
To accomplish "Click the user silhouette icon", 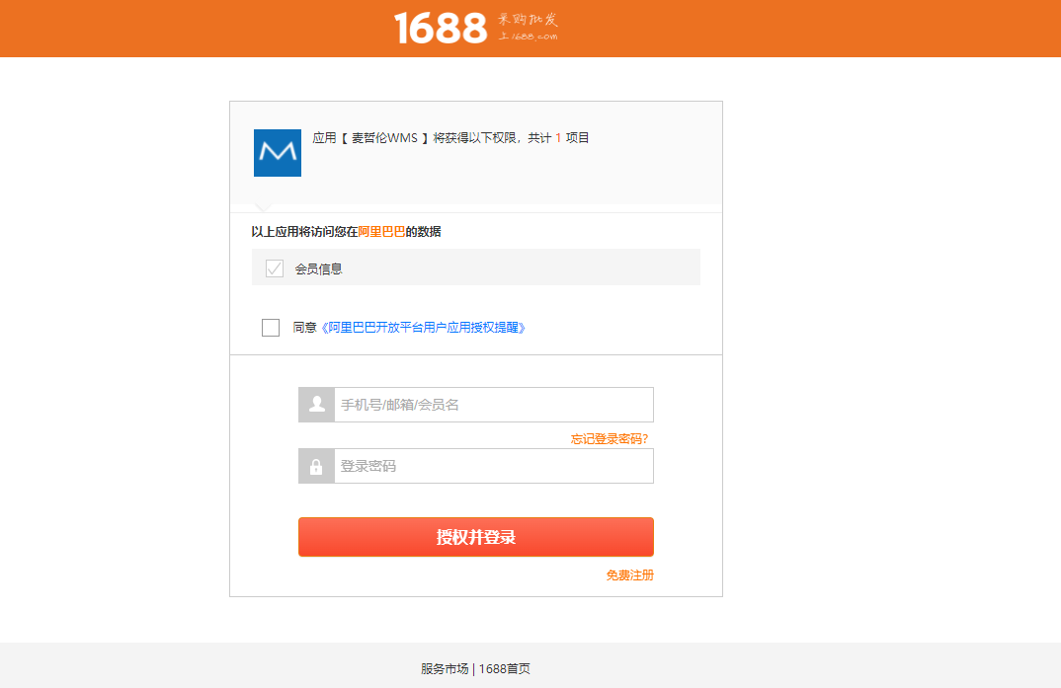I will click(317, 405).
